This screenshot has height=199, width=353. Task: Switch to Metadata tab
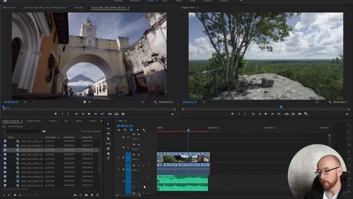[79, 8]
